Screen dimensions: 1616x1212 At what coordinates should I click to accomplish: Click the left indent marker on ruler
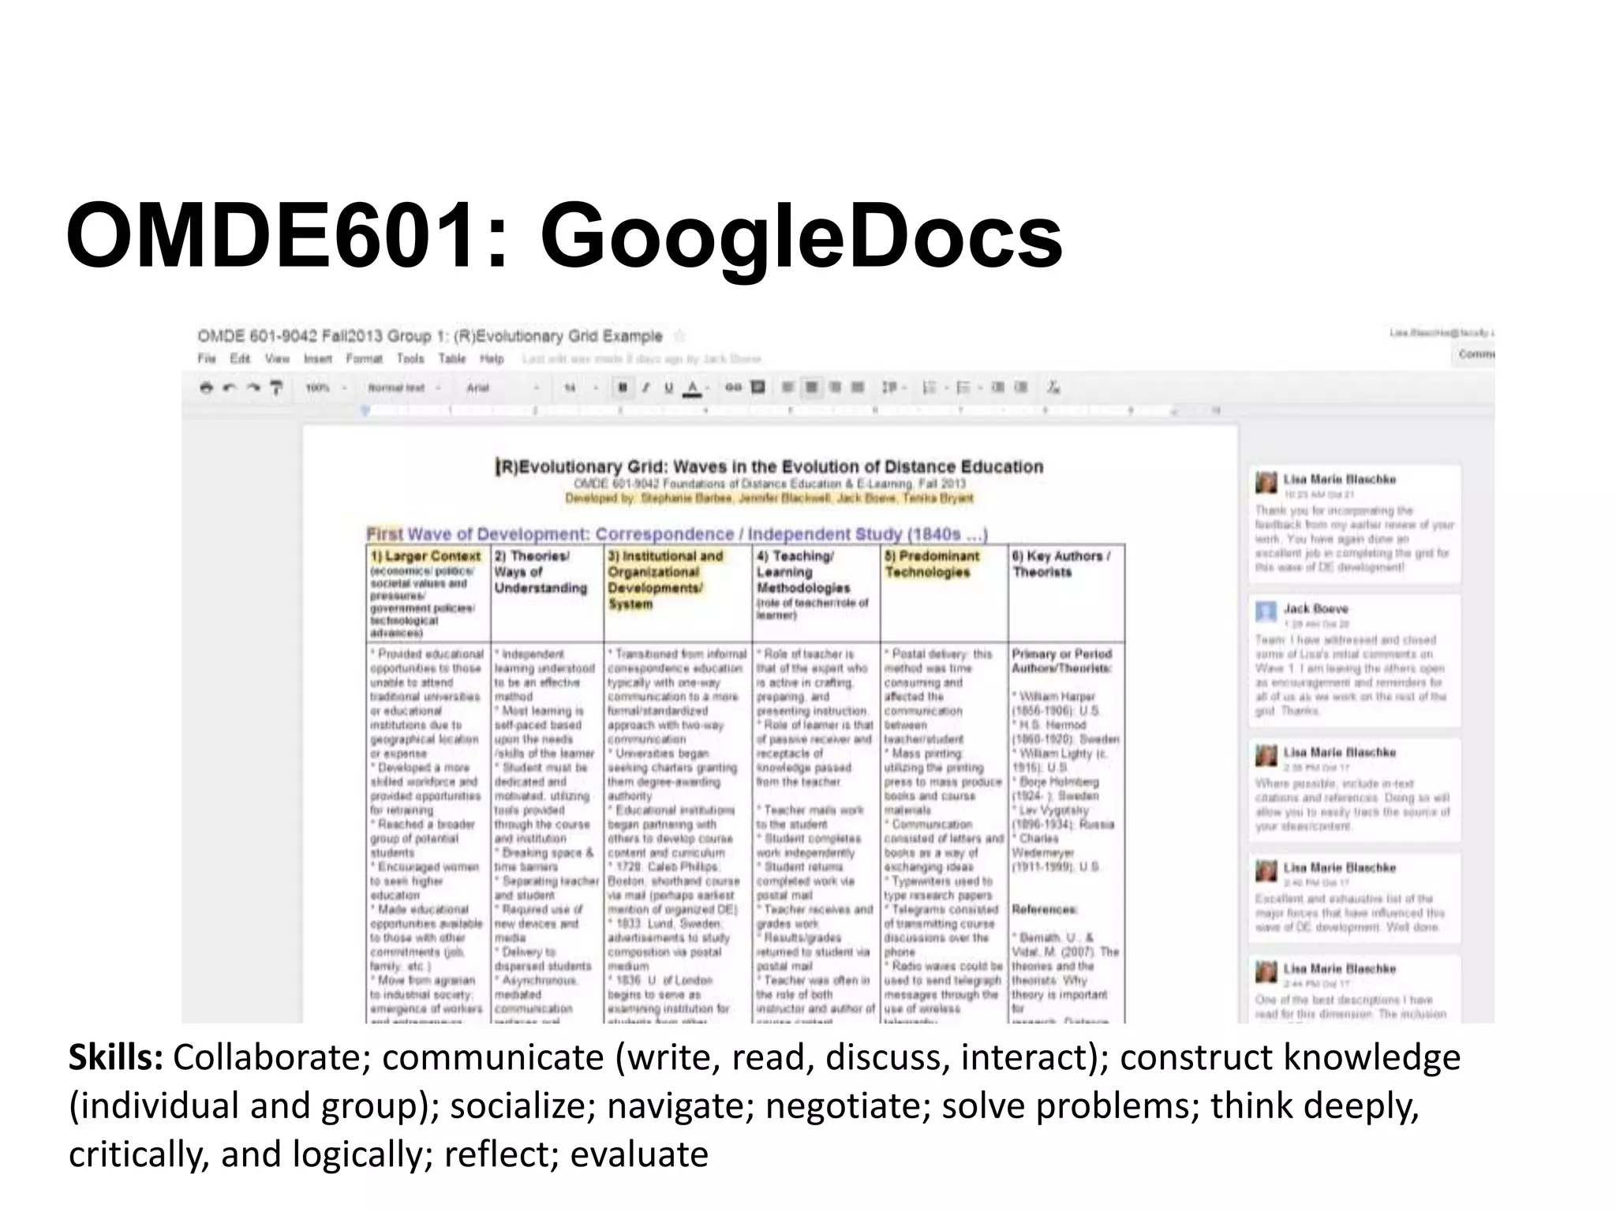[x=365, y=410]
